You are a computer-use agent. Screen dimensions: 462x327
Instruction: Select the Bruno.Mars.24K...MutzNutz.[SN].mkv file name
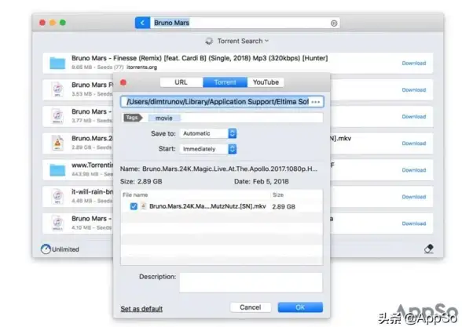(207, 206)
